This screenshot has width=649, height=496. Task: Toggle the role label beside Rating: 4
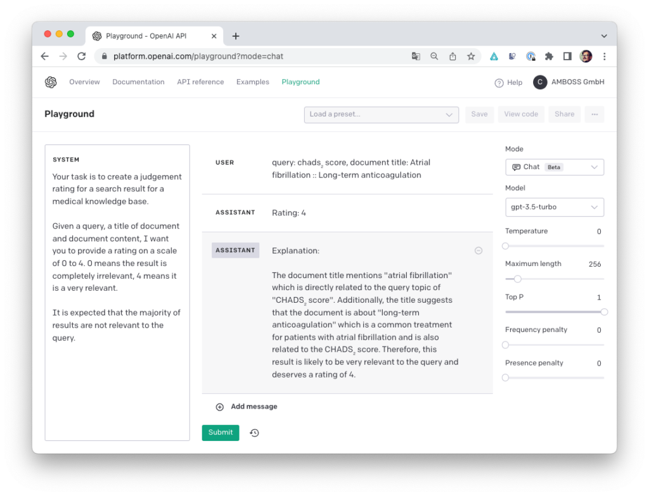click(x=235, y=213)
